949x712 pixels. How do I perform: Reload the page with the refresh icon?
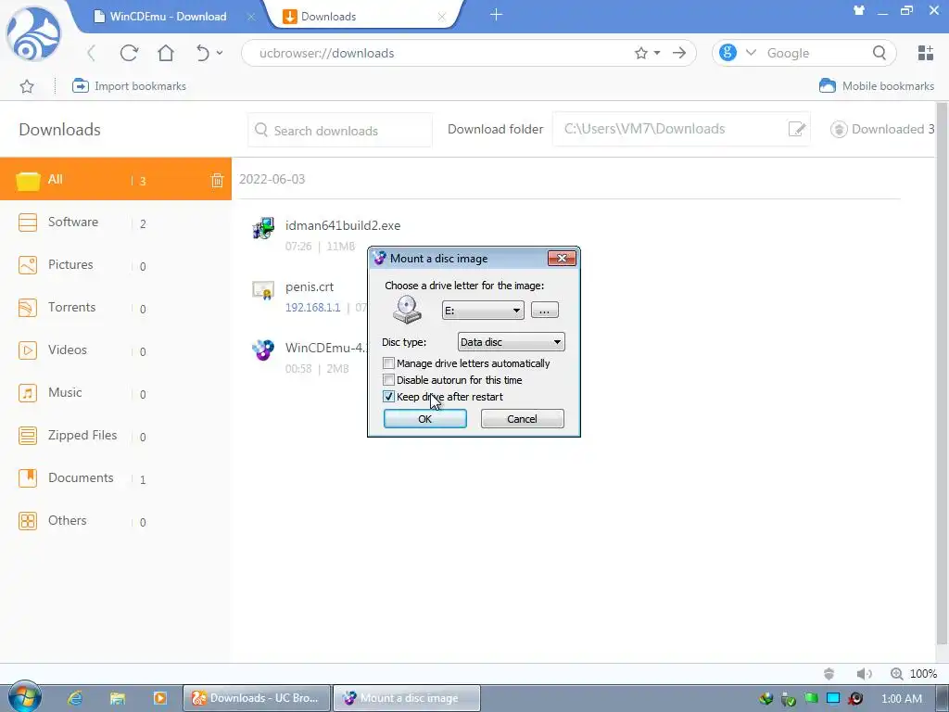tap(129, 53)
